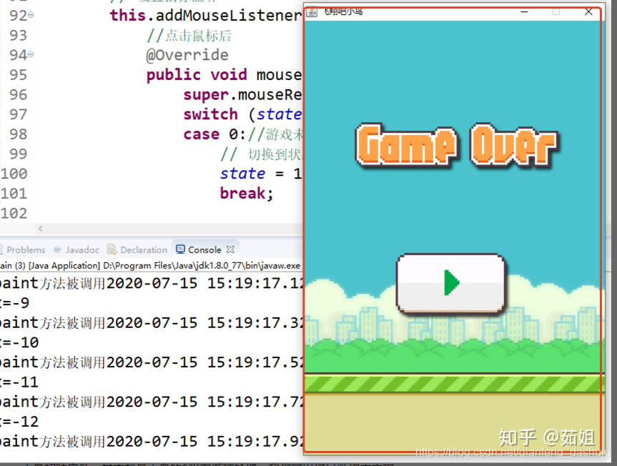This screenshot has height=466, width=617.
Task: Click the 'state' variable on line 100
Action: (243, 174)
